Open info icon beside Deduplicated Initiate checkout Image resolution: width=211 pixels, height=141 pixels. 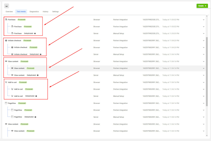coord(41,54)
